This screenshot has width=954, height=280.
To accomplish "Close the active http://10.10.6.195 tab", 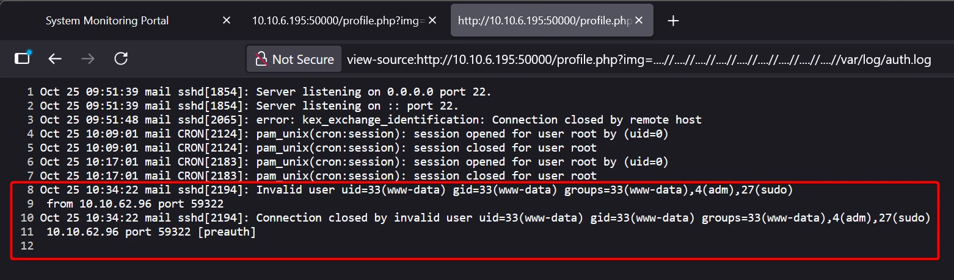I will pyautogui.click(x=639, y=21).
